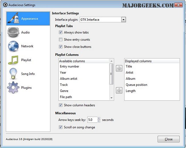Switch to the Network settings category
The image size is (186, 148).
[28, 46]
